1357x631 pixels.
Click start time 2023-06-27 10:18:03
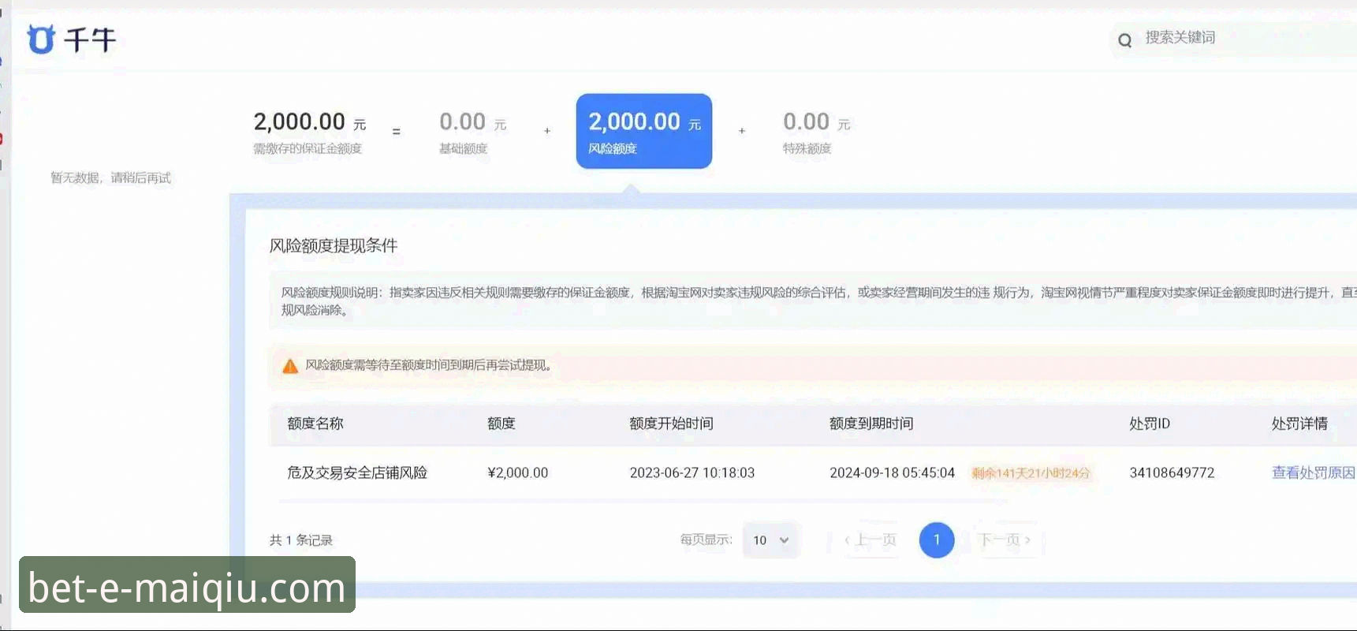(692, 472)
